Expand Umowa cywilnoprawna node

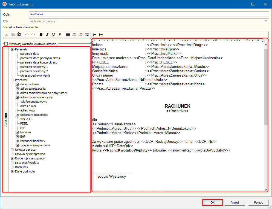point(12,154)
